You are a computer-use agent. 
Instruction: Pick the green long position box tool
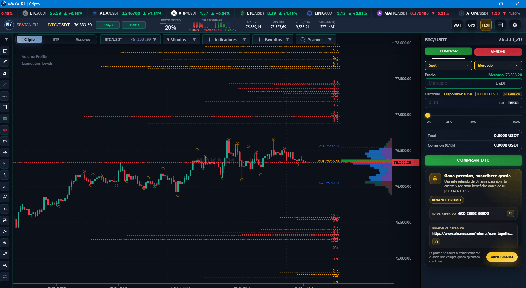click(5, 119)
